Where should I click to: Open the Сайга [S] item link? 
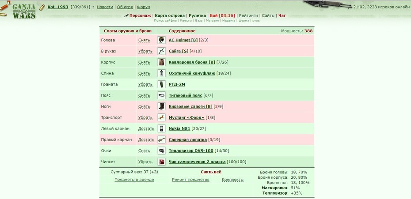coord(179,51)
